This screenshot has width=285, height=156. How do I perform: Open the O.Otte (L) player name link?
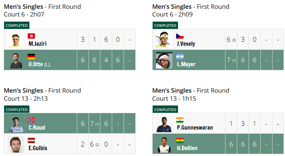[x=39, y=64]
